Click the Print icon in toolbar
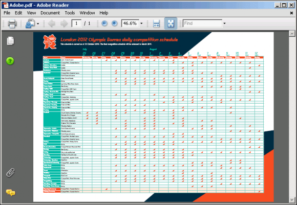This screenshot has width=297, height=205. (12, 24)
